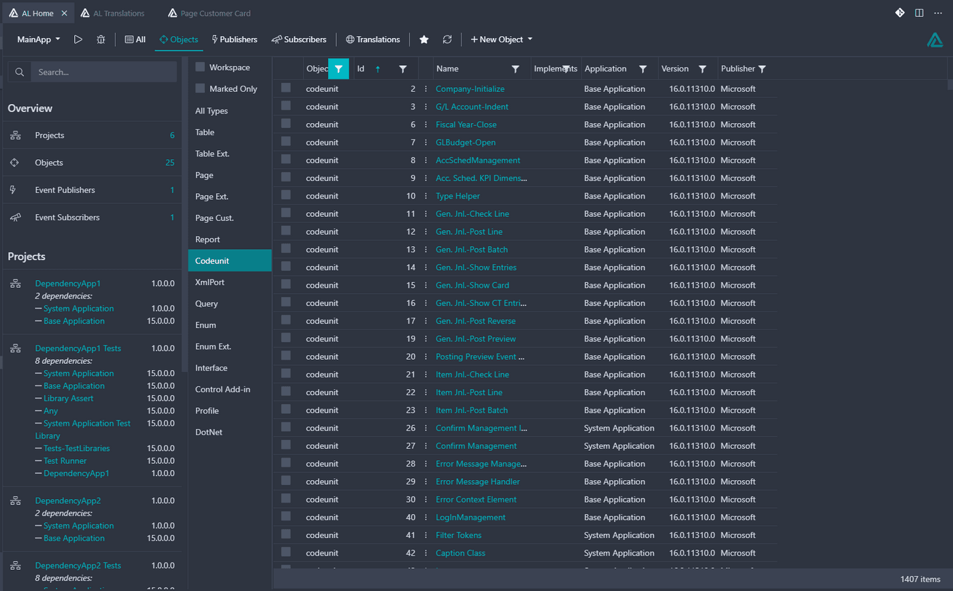Enable the Workspace checkbox
This screenshot has height=591, width=953.
click(x=200, y=67)
